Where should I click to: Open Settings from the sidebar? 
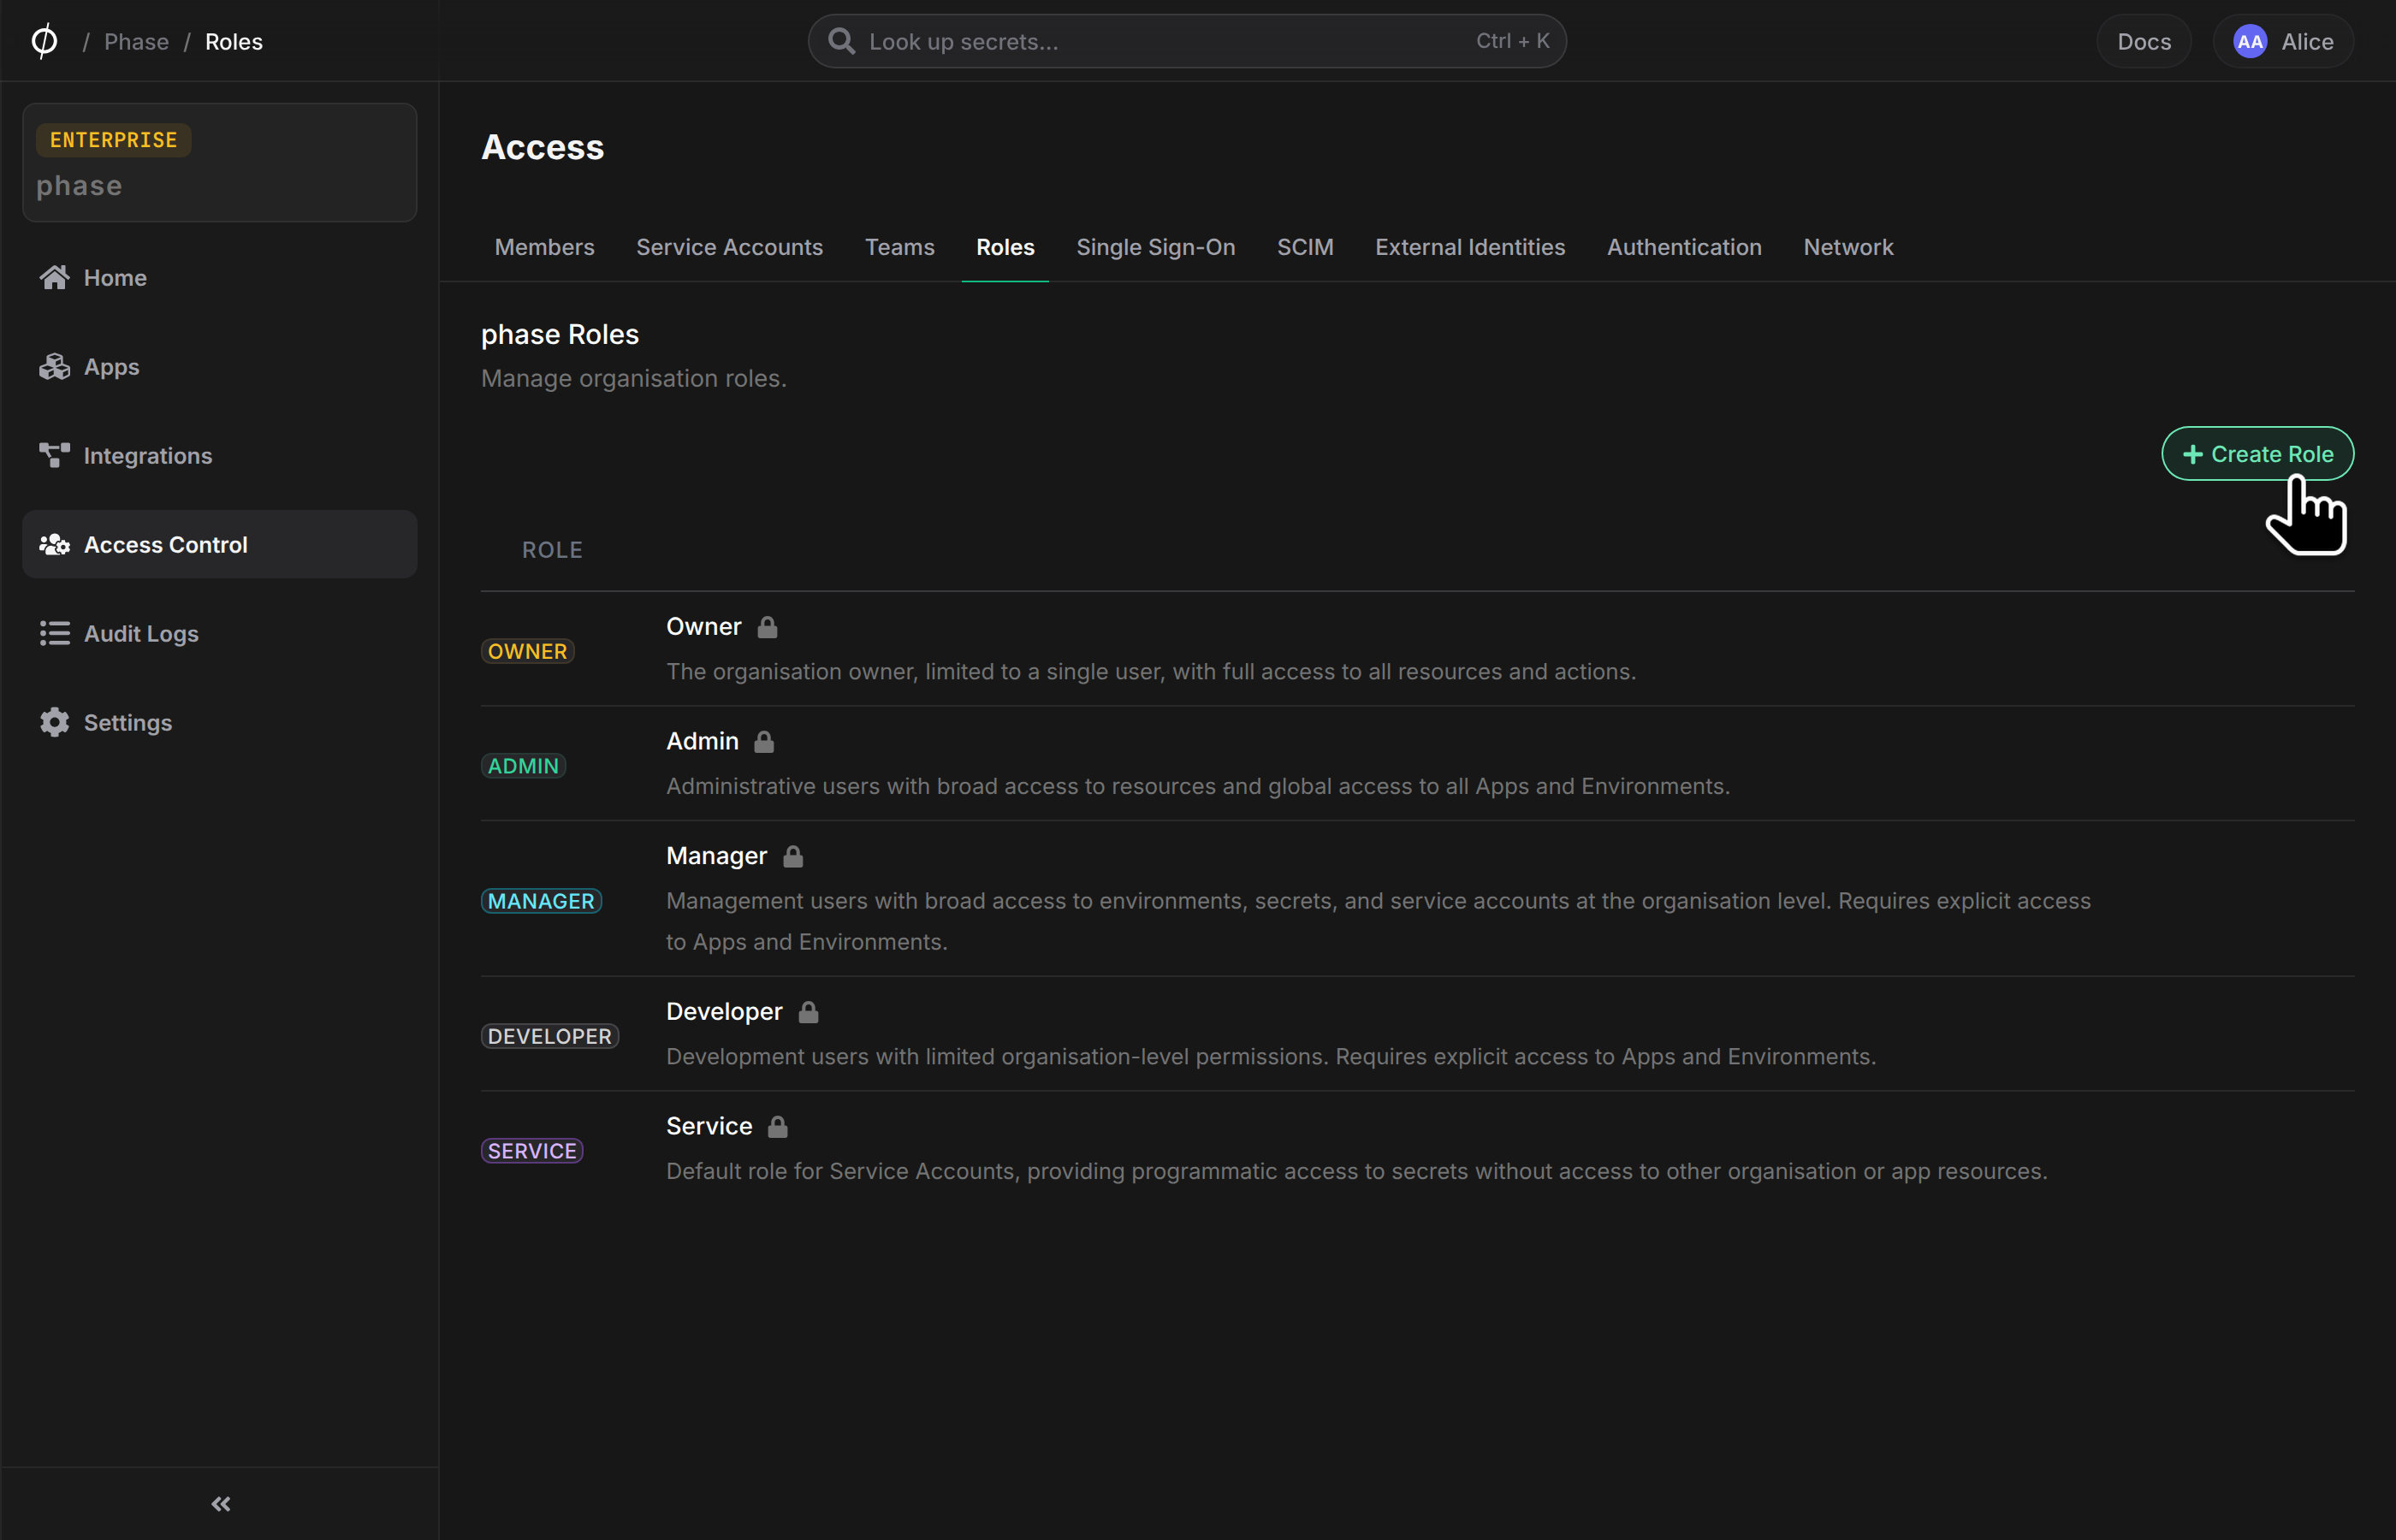click(x=219, y=722)
